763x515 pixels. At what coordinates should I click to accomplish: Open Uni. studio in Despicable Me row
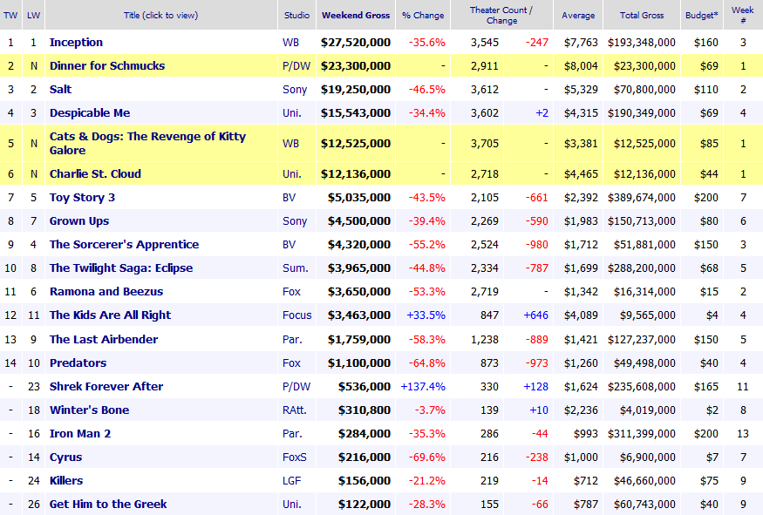291,112
